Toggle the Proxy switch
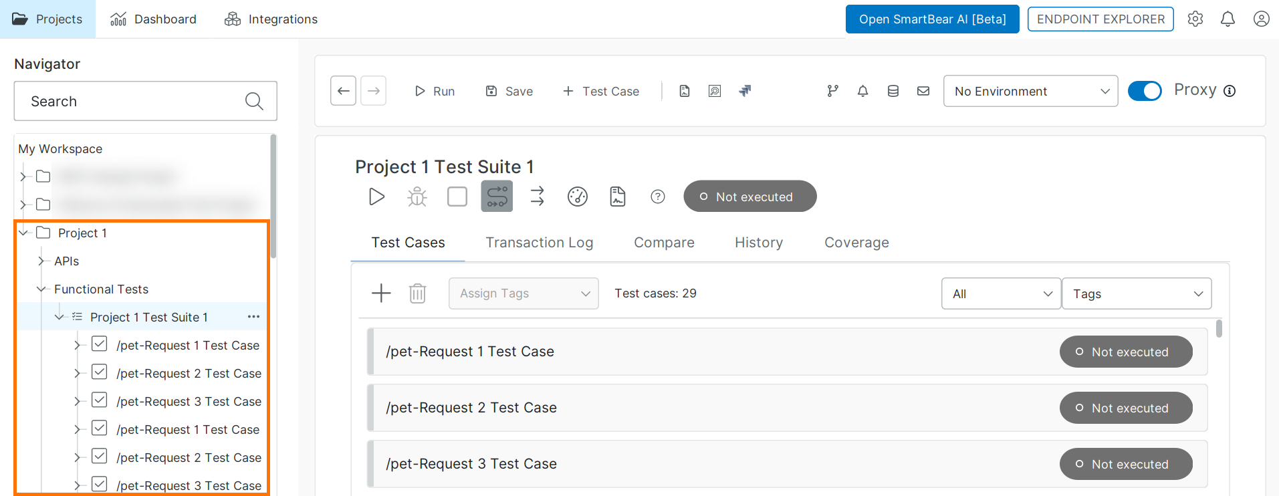This screenshot has width=1279, height=496. (x=1145, y=91)
